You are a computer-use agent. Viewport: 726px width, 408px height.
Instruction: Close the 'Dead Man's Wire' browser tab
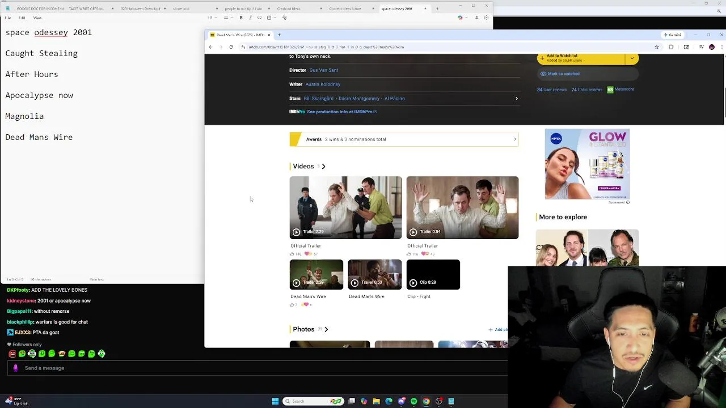point(269,35)
